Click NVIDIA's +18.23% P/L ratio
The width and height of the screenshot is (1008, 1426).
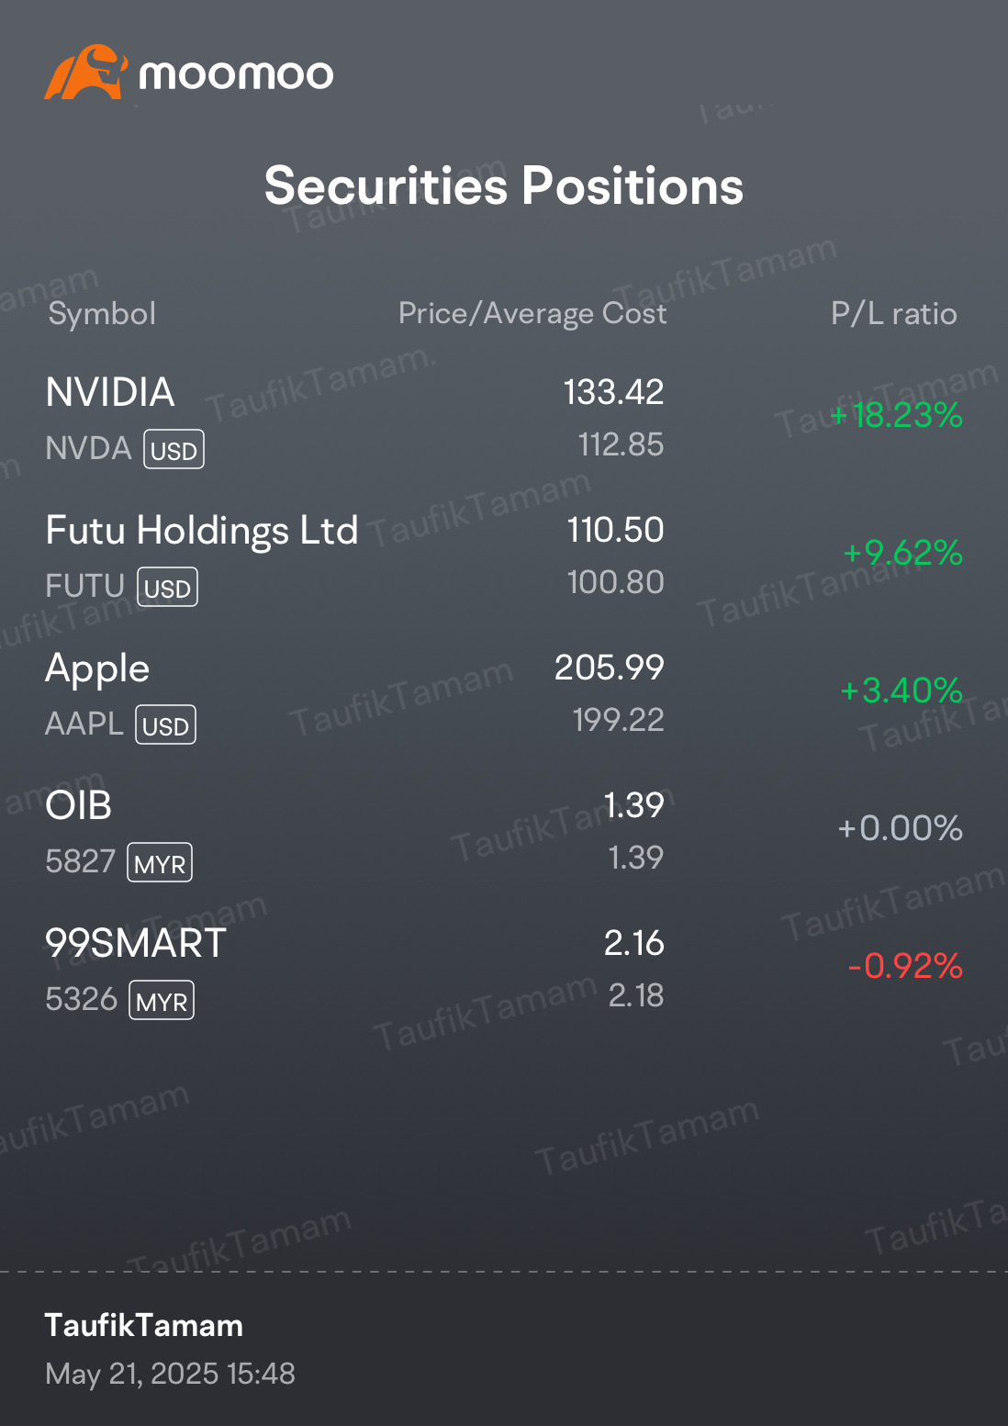(x=896, y=415)
